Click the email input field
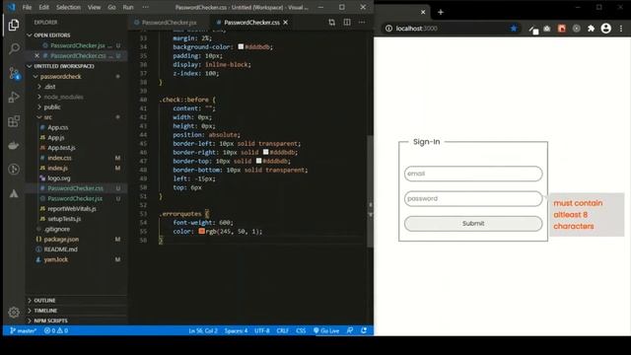Screen dimensions: 631x355 [x=473, y=174]
